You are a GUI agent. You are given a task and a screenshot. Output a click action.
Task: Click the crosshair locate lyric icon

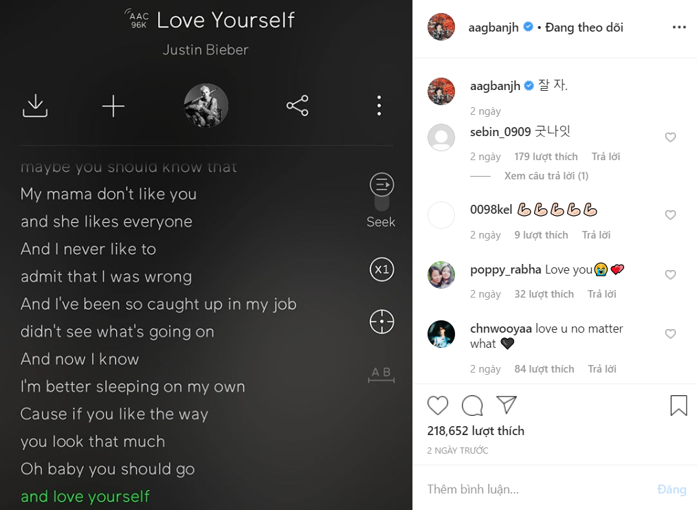click(381, 322)
